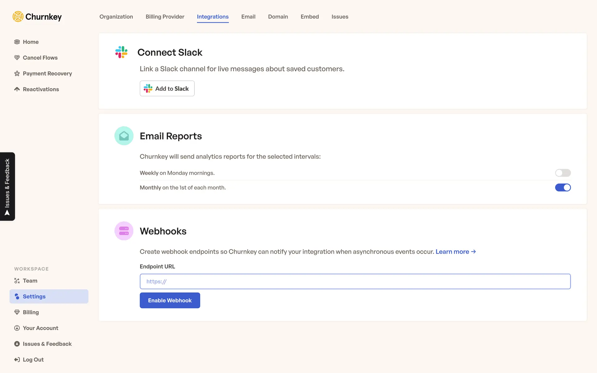597x373 pixels.
Task: Open Reactivations arrow icon
Action: (17, 89)
